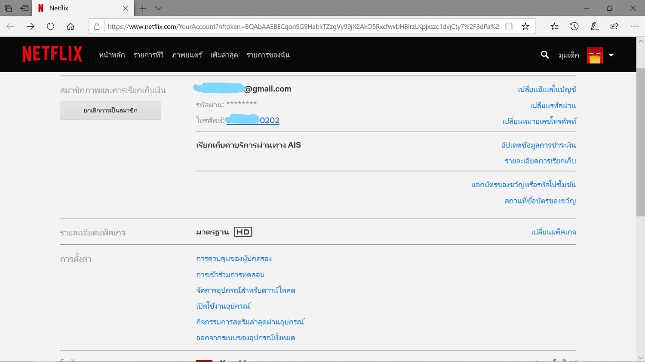Go back with browser back arrow
The width and height of the screenshot is (645, 362).
(10, 26)
